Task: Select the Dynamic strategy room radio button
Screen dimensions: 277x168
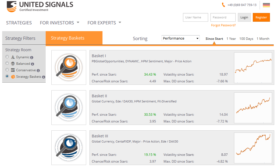Action: point(7,57)
